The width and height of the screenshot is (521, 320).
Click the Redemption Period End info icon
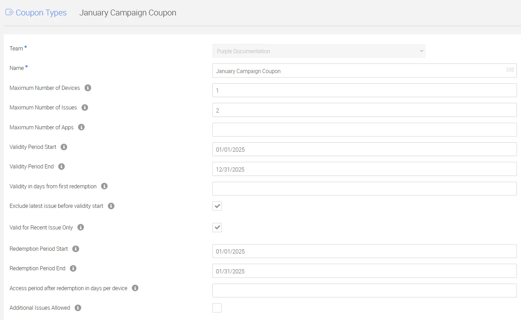coord(73,268)
